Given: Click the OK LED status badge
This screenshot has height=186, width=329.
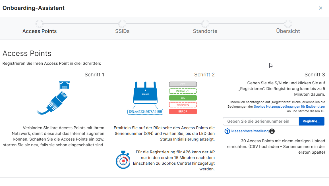Looking at the screenshot, I should tap(183, 98).
